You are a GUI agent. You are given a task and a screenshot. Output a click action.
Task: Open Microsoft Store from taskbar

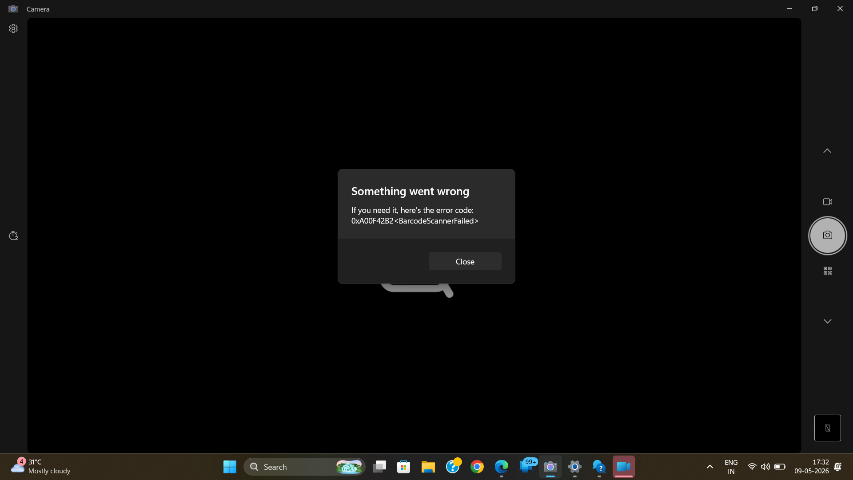tap(403, 467)
